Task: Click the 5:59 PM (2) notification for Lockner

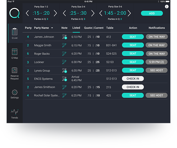Action: pyautogui.click(x=156, y=62)
